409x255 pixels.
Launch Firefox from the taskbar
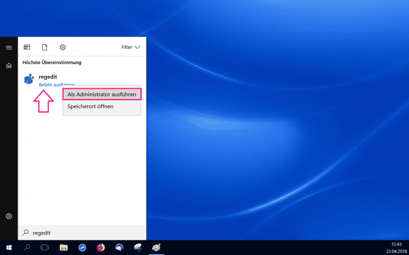[x=100, y=248]
